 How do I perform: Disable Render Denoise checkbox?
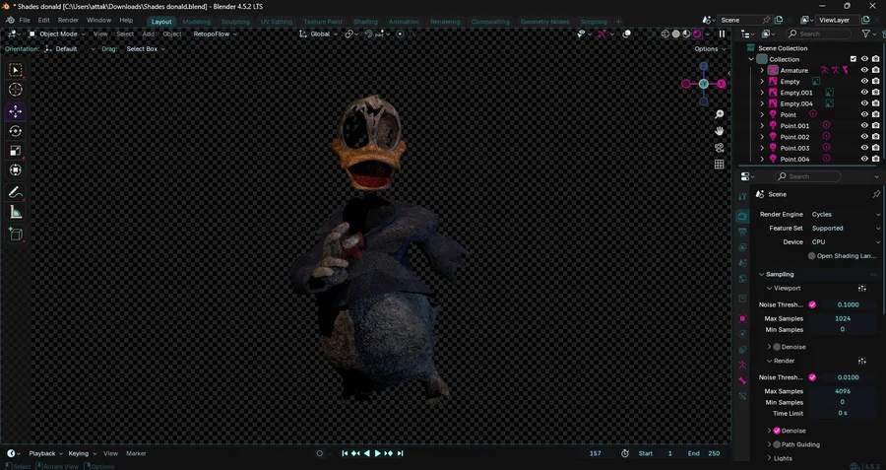pyautogui.click(x=777, y=431)
